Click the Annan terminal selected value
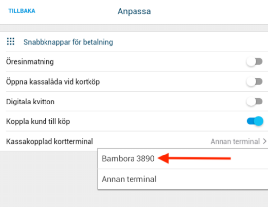The width and height of the screenshot is (268, 207). pyautogui.click(x=235, y=142)
